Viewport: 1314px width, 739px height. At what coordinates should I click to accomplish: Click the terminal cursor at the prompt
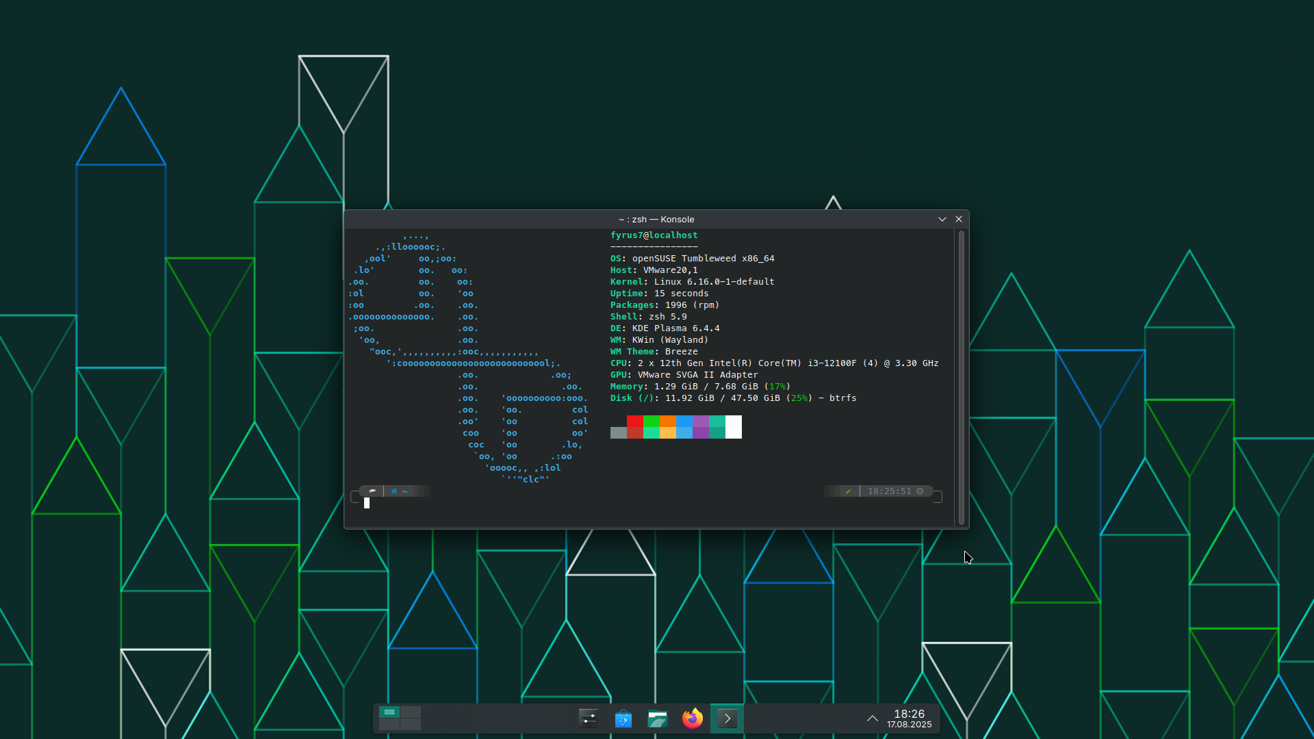[367, 503]
